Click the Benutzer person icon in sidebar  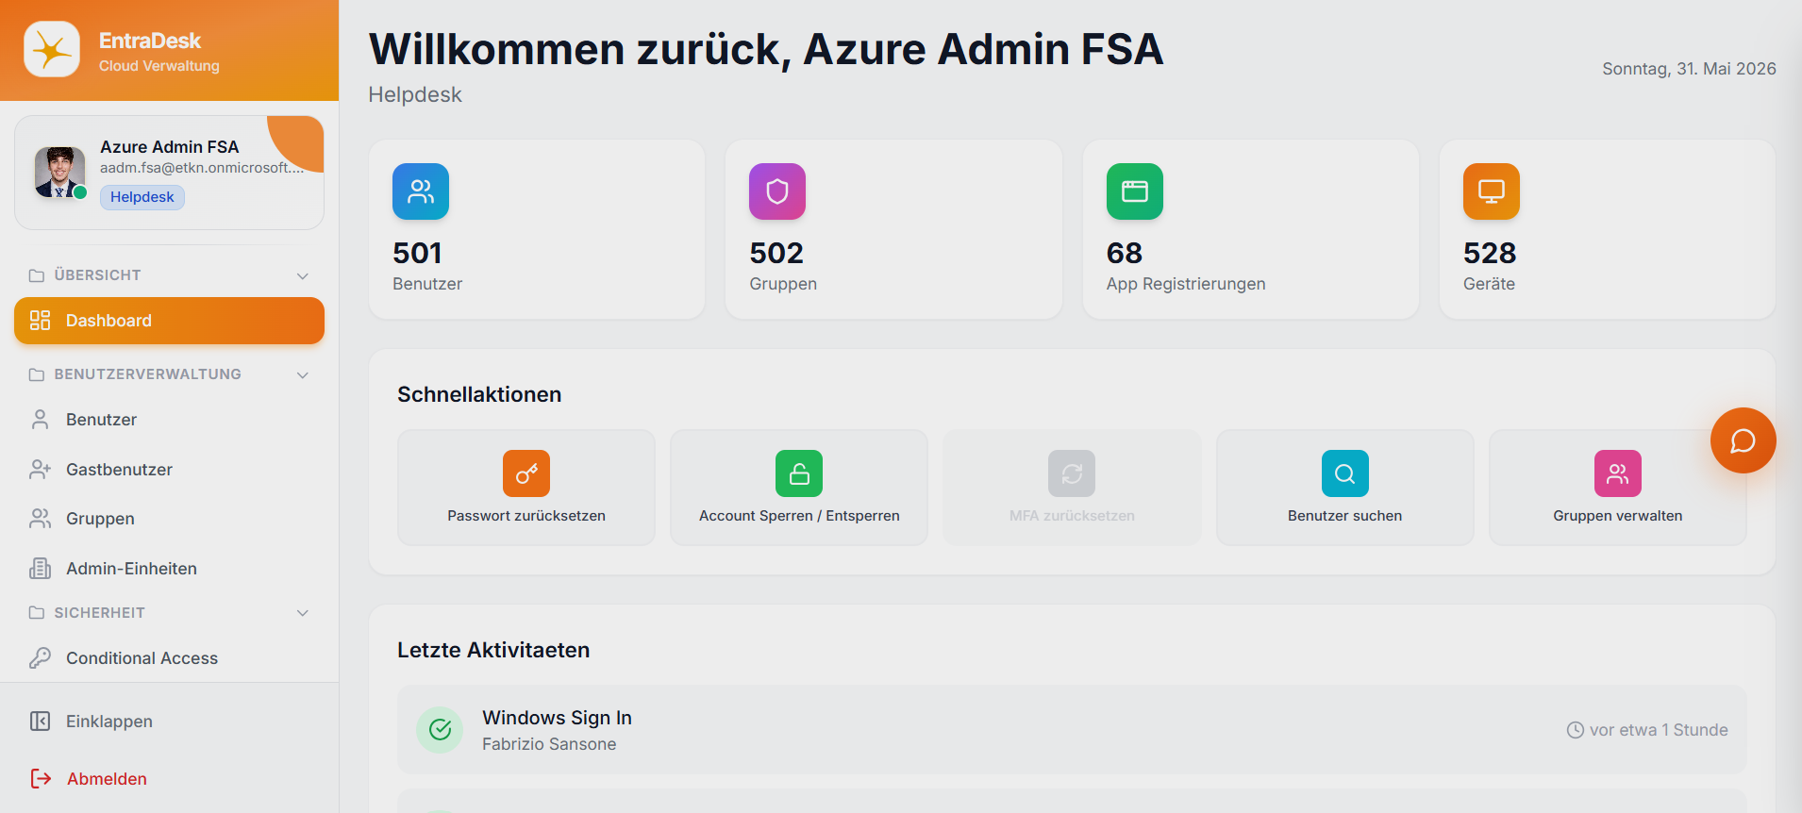pos(40,420)
